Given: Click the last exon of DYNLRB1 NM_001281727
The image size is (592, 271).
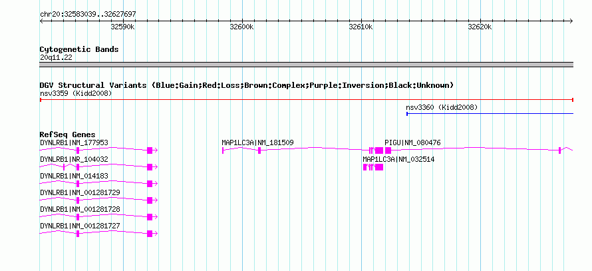Looking at the screenshot, I should point(150,234).
